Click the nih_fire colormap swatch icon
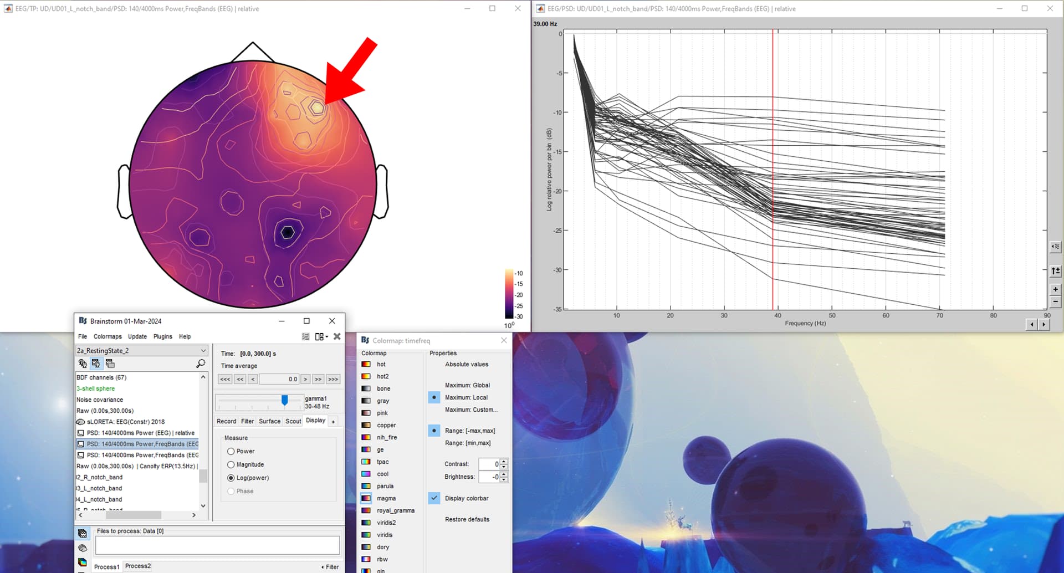1064x573 pixels. click(x=366, y=437)
